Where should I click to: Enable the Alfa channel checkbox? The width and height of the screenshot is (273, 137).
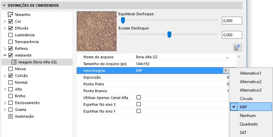11,89
